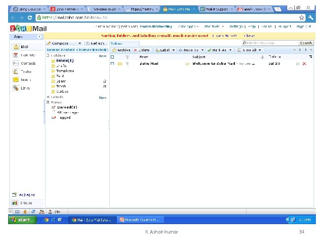
Task: Open the Links app in the sidebar
Action: point(22,88)
